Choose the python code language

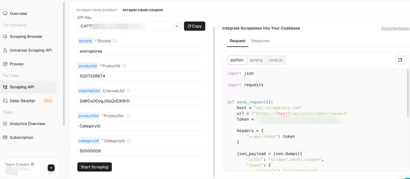[237, 60]
